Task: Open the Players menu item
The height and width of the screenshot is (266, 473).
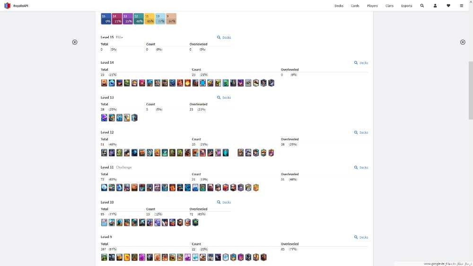Action: tap(372, 6)
